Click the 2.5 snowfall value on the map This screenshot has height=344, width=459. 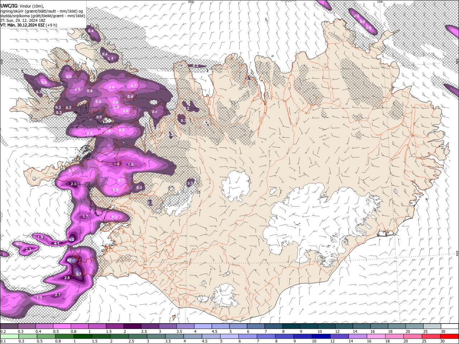74,184
